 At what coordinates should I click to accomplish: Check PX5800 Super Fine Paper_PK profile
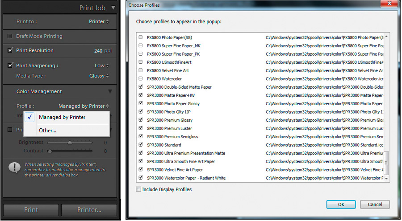(x=141, y=54)
